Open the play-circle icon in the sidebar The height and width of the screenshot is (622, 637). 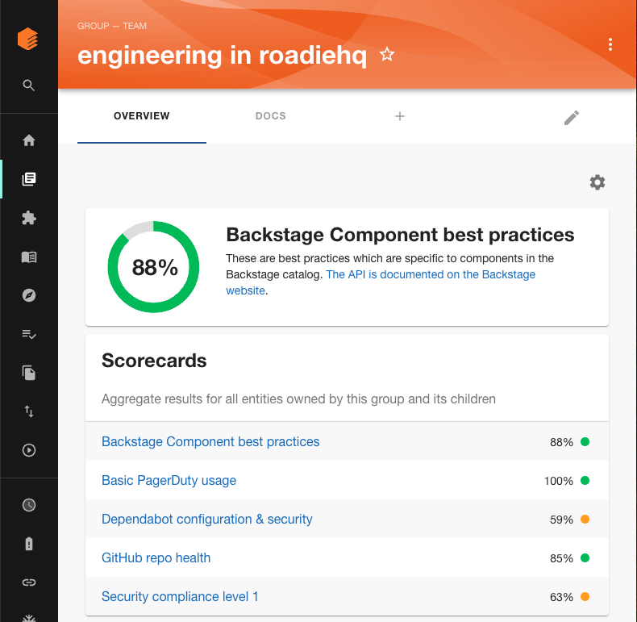[29, 450]
